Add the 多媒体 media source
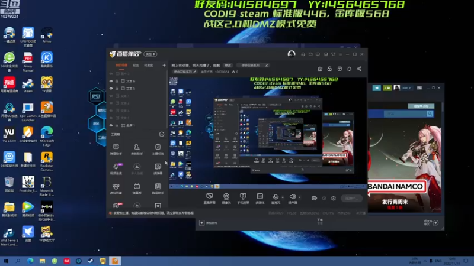This screenshot has height=266, width=474. [x=260, y=199]
